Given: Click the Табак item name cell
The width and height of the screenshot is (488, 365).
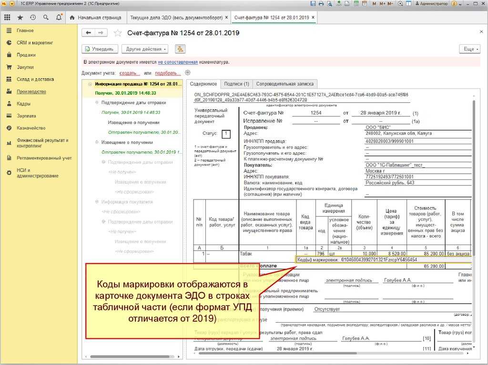Looking at the screenshot, I should (x=268, y=254).
